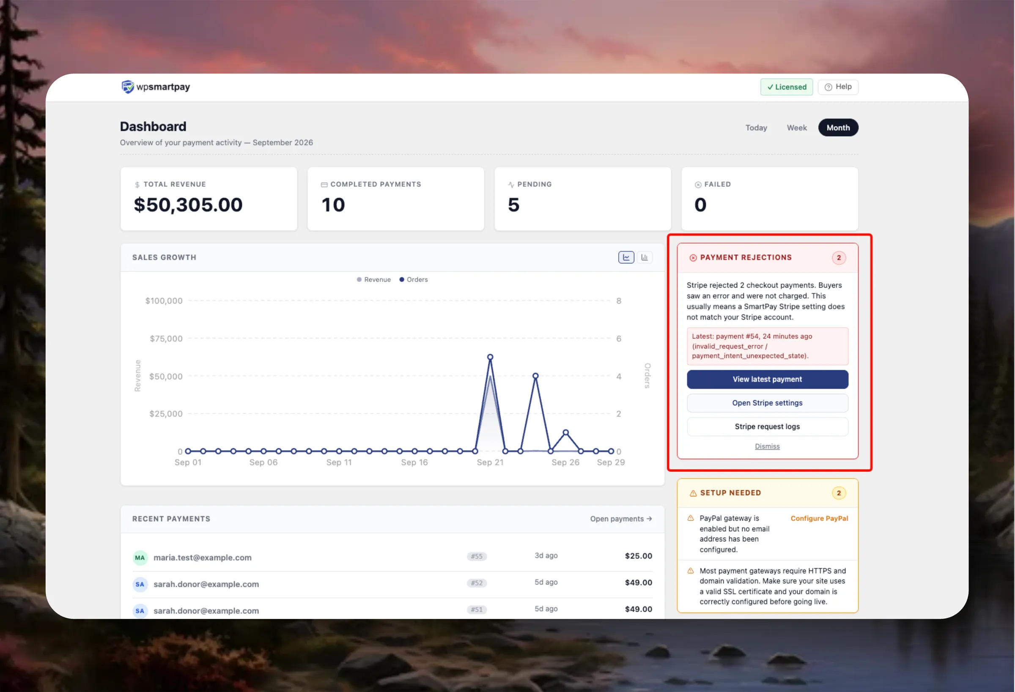Viewport: 1015px width, 692px height.
Task: Open Stripe request logs
Action: [x=767, y=427]
